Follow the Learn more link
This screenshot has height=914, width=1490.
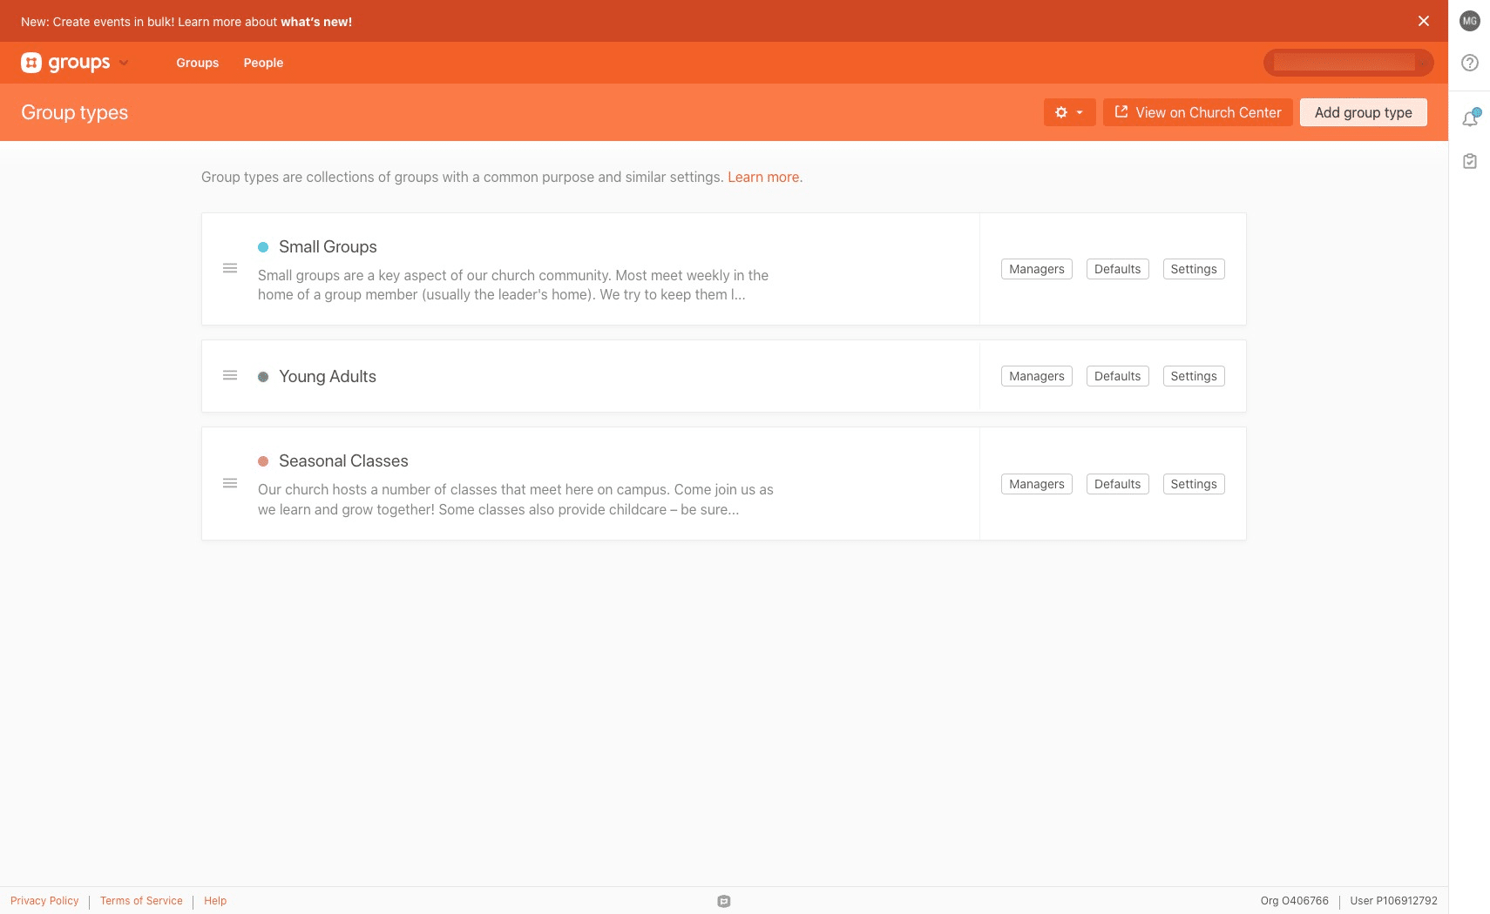[x=763, y=177]
